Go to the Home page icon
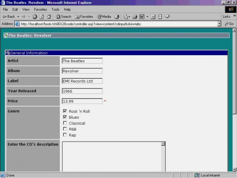The image size is (237, 178). tap(49, 17)
